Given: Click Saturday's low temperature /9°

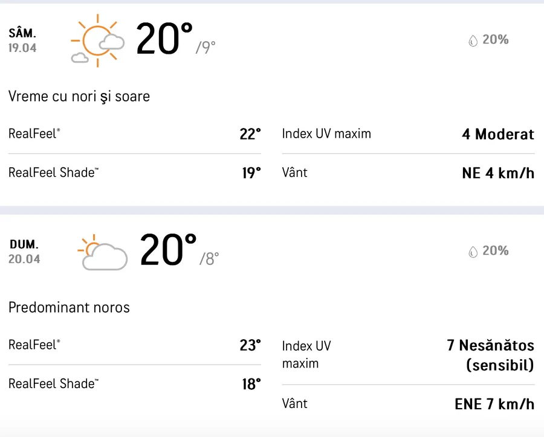Looking at the screenshot, I should point(206,48).
